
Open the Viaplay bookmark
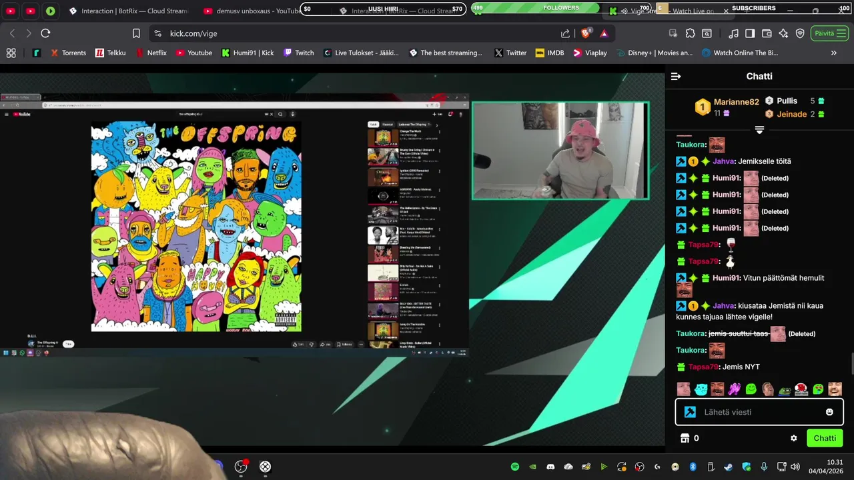pyautogui.click(x=590, y=53)
